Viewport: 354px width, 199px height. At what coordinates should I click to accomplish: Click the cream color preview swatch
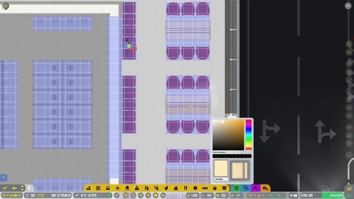tap(221, 168)
